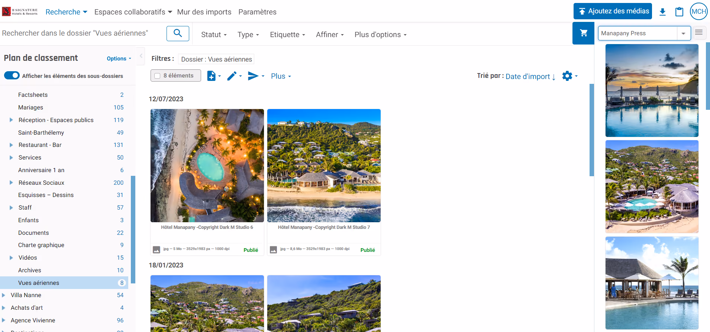Click Publié status of Studio 7

tap(368, 250)
